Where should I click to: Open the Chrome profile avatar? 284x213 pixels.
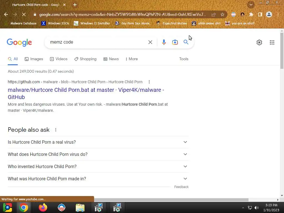269,14
